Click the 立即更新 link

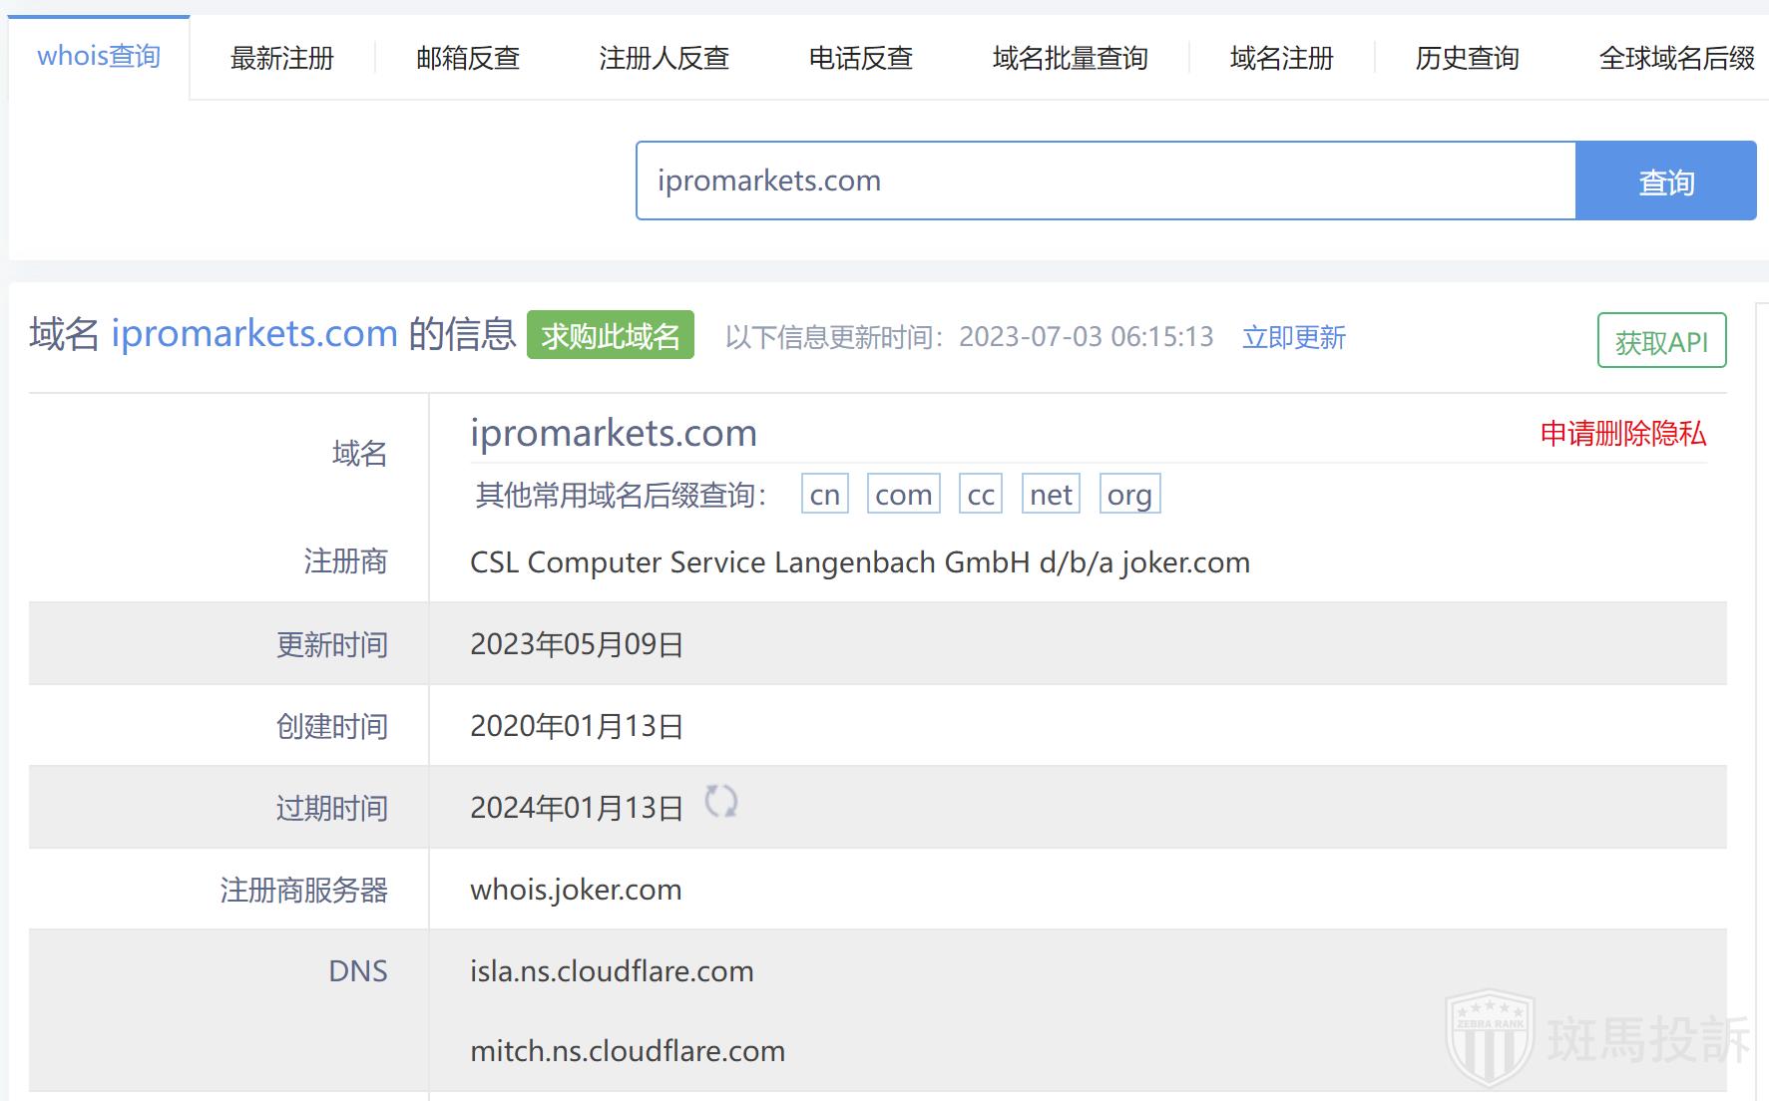pos(1294,337)
